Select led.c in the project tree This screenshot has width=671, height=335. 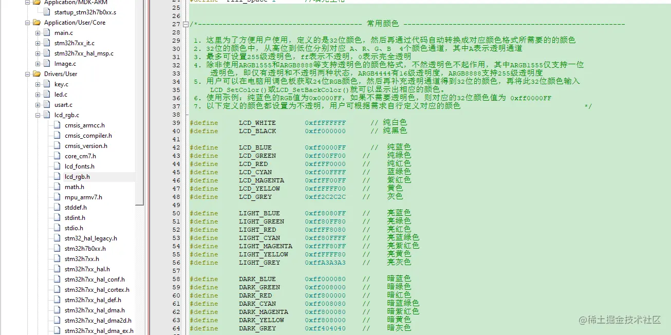pos(61,95)
